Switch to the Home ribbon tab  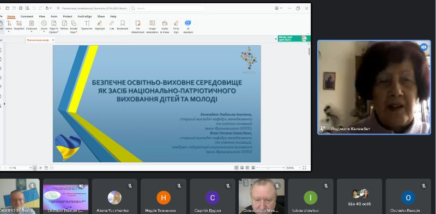(11, 16)
